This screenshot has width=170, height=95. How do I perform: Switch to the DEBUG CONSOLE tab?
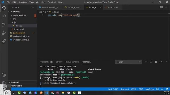(x=72, y=62)
